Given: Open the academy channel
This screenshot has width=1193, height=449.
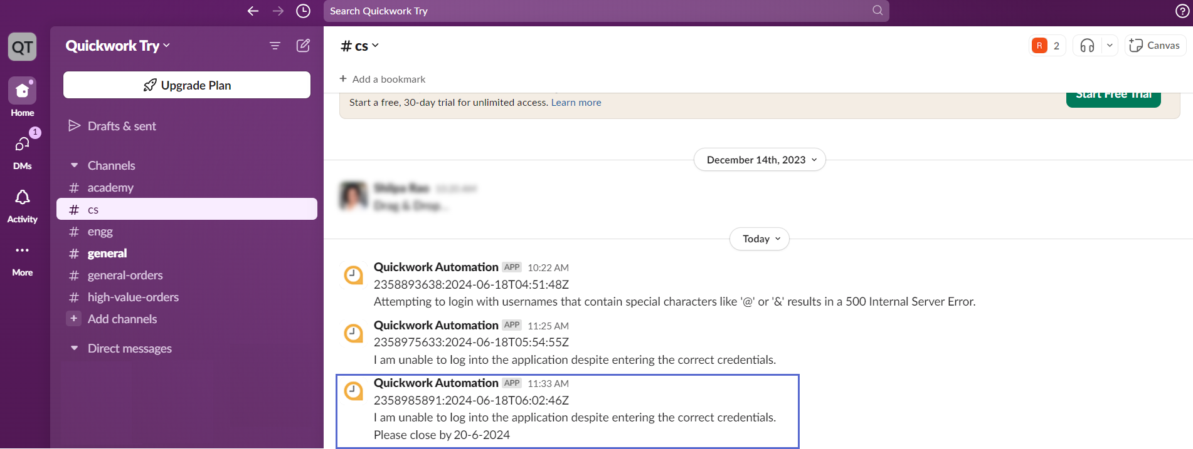Looking at the screenshot, I should click(x=110, y=187).
